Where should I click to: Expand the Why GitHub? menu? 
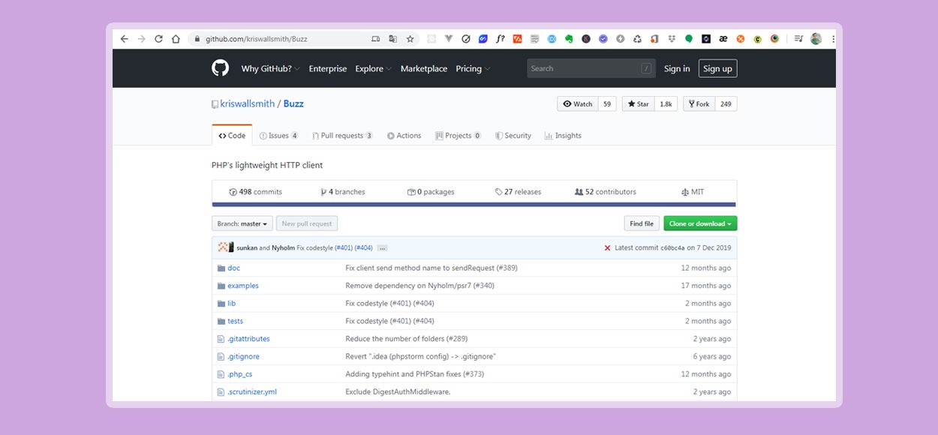[x=270, y=68]
